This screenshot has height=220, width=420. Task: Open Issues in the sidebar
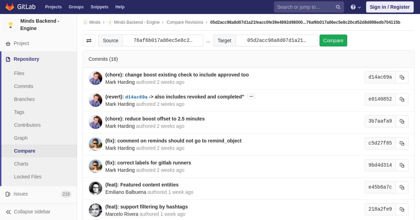[x=21, y=194]
